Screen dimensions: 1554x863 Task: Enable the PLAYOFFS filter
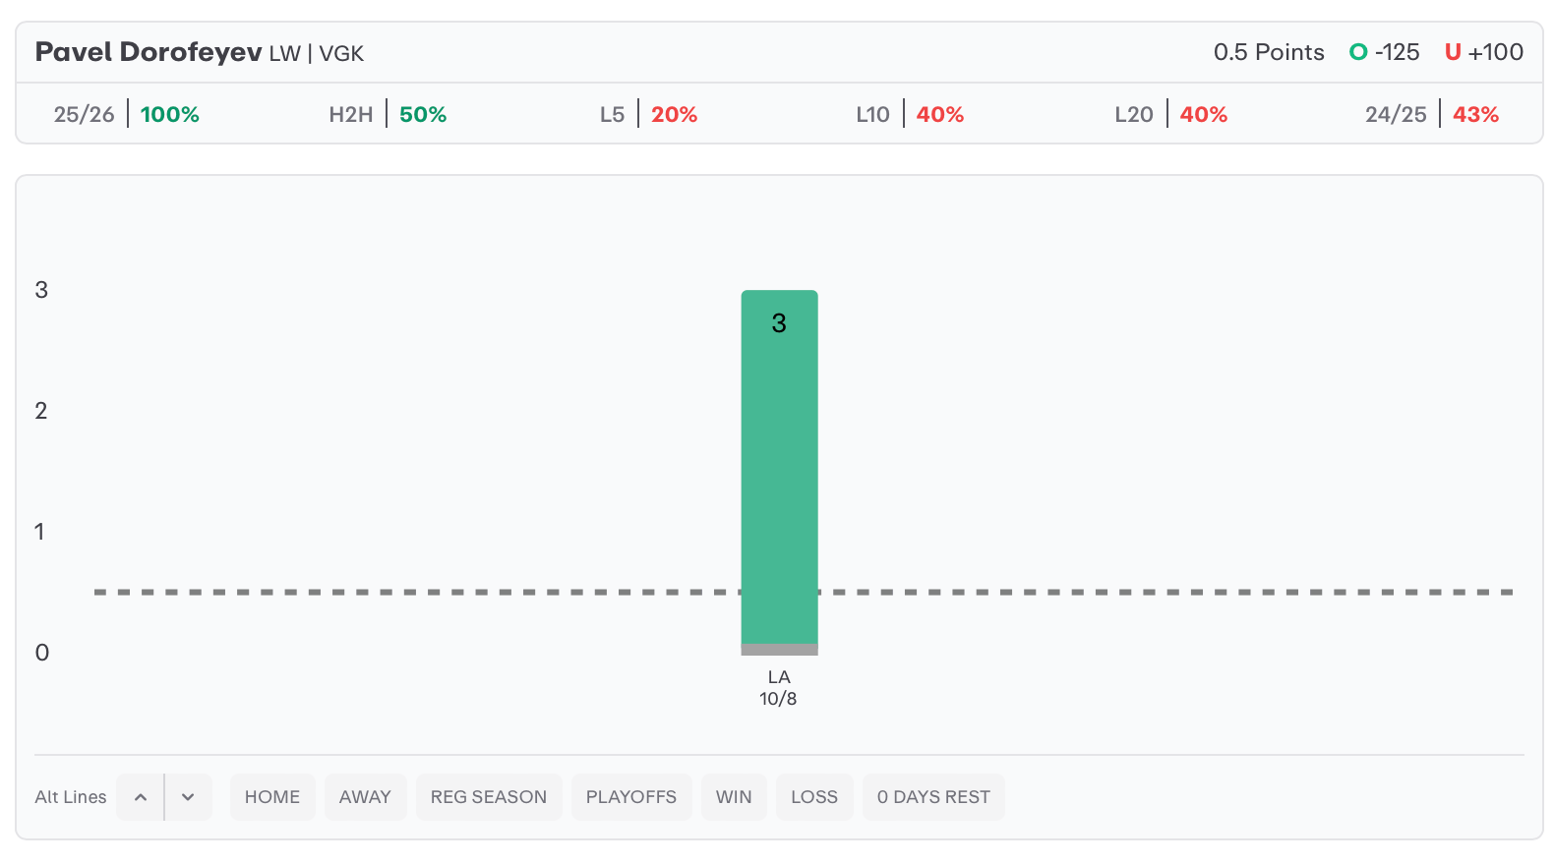[x=631, y=797]
